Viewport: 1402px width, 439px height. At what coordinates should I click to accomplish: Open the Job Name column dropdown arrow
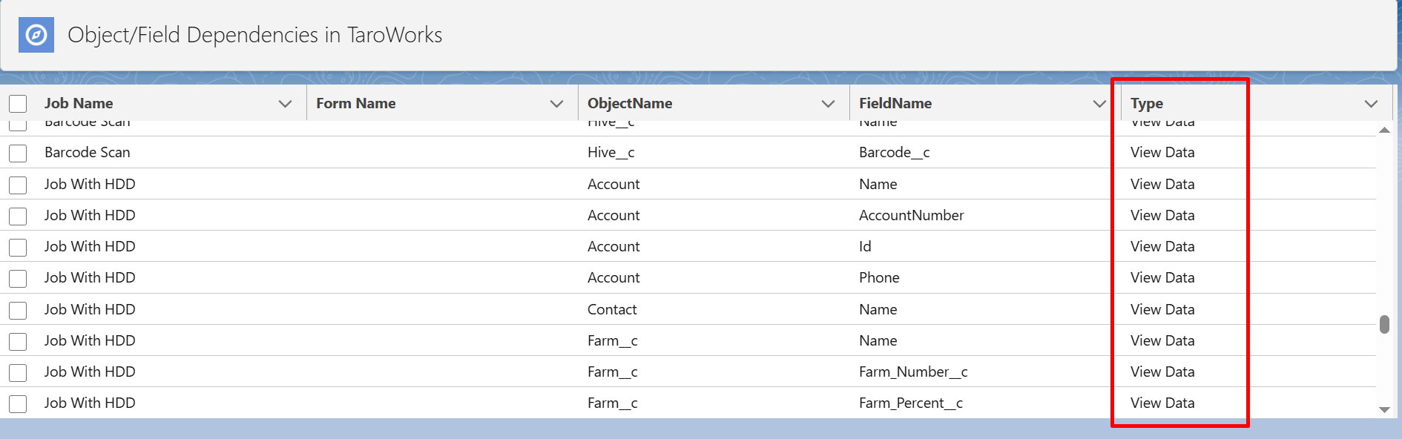[285, 104]
